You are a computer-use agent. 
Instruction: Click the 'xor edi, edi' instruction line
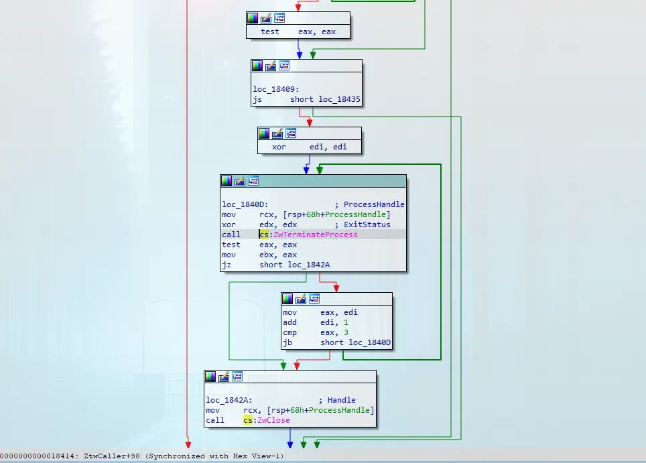point(309,147)
